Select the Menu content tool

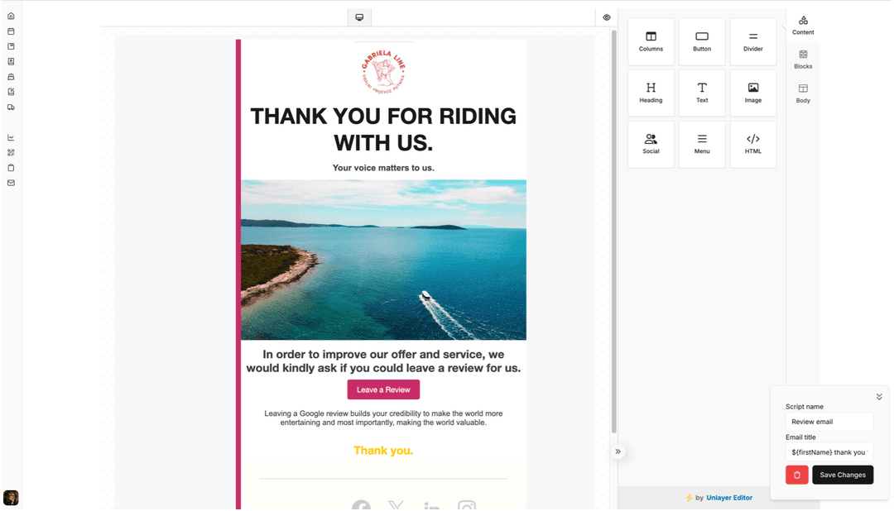point(702,144)
